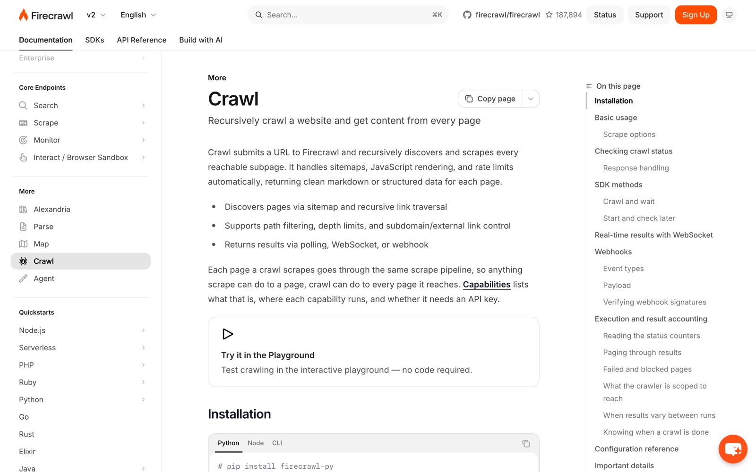Open the v2 version dropdown
The image size is (756, 472).
pos(96,15)
